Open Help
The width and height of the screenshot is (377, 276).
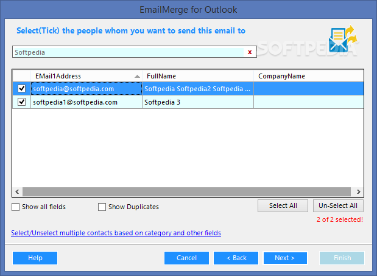tap(35, 258)
